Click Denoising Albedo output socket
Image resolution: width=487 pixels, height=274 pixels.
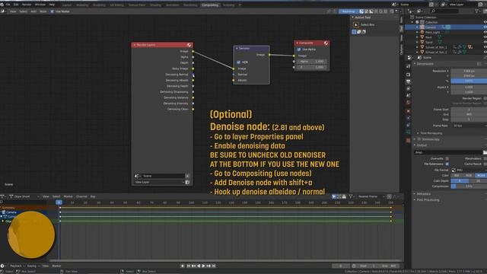193,80
